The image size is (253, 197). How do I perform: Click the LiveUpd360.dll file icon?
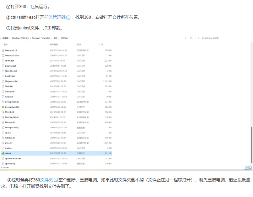coord(3,102)
